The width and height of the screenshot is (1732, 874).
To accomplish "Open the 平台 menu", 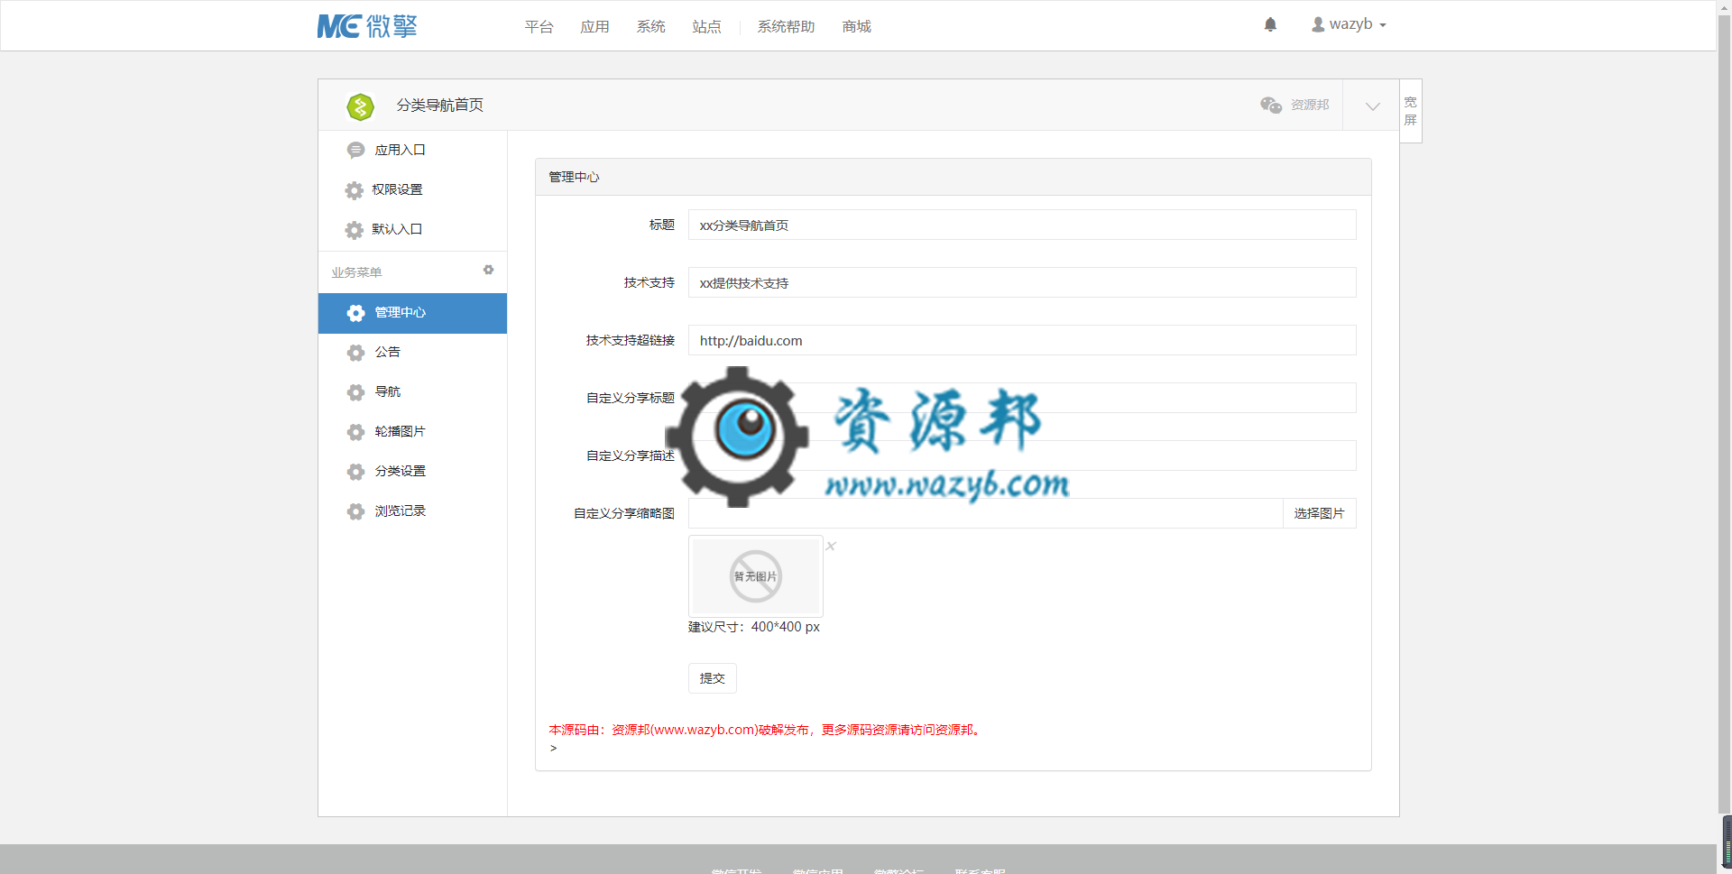I will click(539, 27).
